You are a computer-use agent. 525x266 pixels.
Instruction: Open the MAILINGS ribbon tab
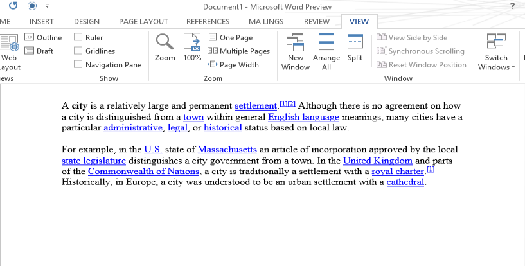pos(266,22)
